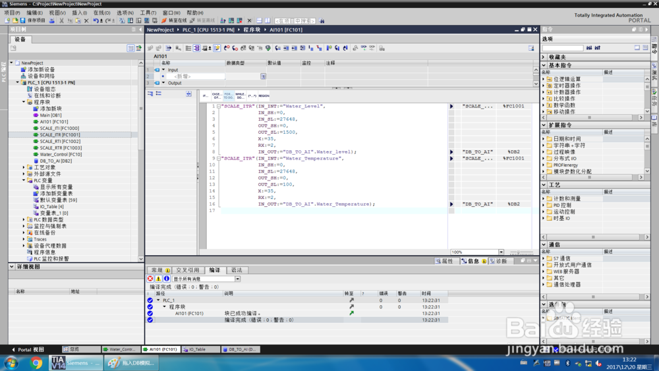
Task: Open accessible devices icon
Action: click(223, 20)
